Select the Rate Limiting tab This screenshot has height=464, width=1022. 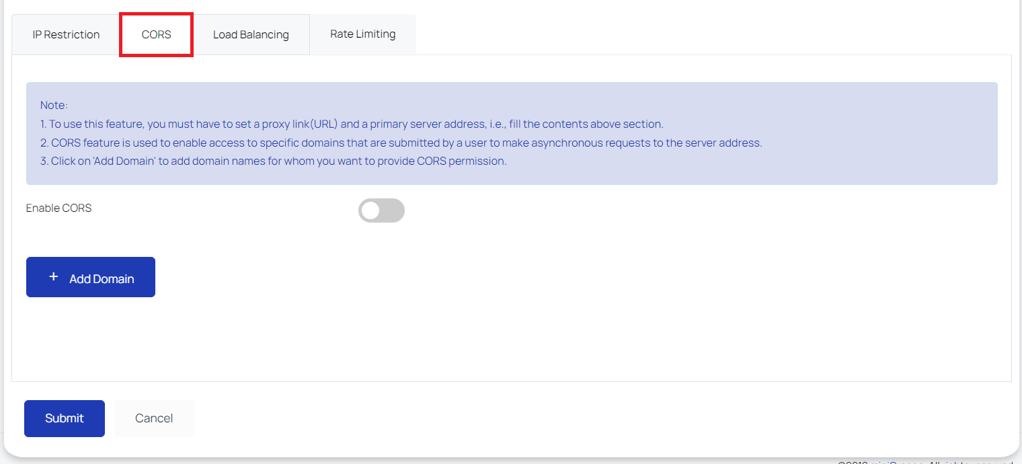362,34
